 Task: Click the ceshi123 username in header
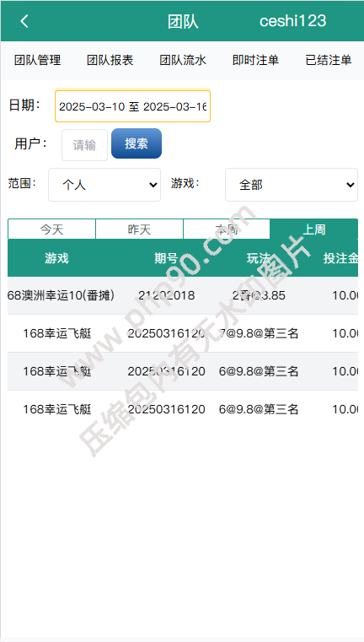tap(293, 21)
